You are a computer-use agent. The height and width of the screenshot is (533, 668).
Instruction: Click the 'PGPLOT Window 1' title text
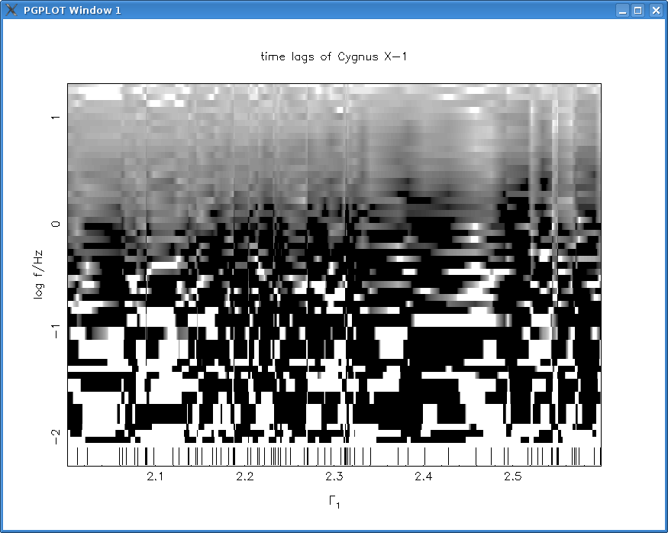point(73,10)
